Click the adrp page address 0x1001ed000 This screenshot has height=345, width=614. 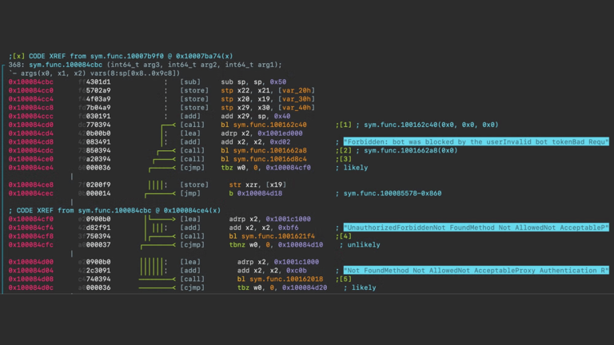(x=280, y=133)
